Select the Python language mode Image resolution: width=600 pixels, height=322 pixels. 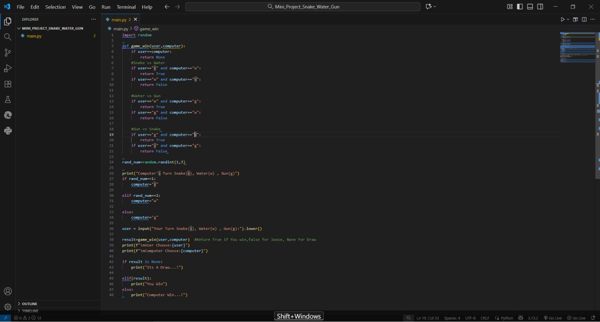click(507, 318)
